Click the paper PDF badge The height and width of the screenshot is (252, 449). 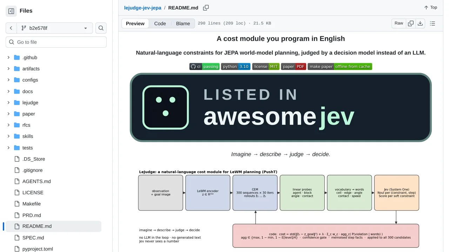click(294, 66)
